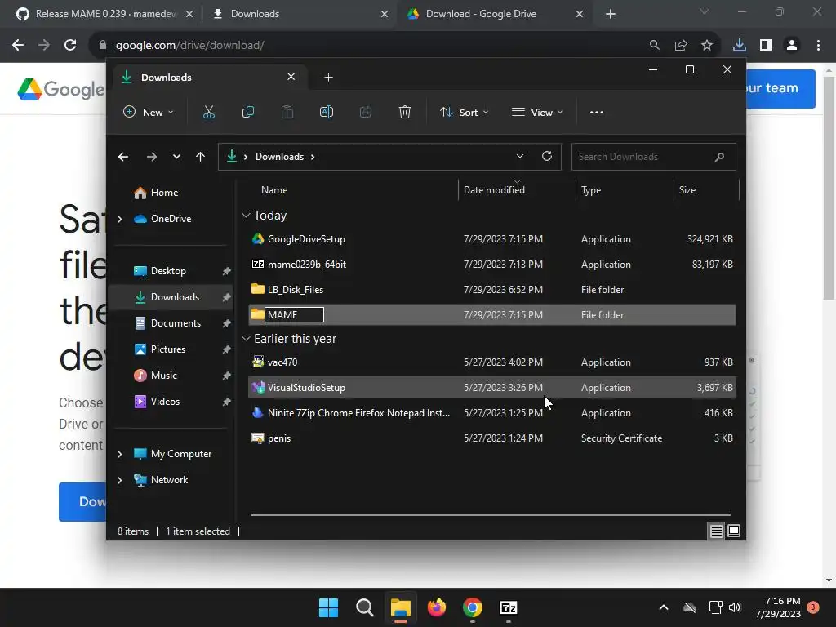Open Windows Start menu
The image size is (836, 627).
[328, 607]
